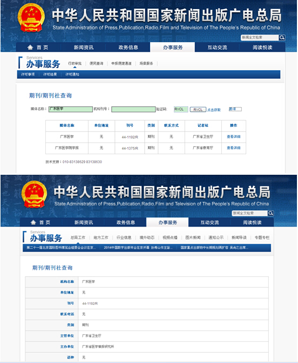298x363 pixels.
Task: Click 许可通知 in the blue sub bar
Action: click(x=72, y=74)
